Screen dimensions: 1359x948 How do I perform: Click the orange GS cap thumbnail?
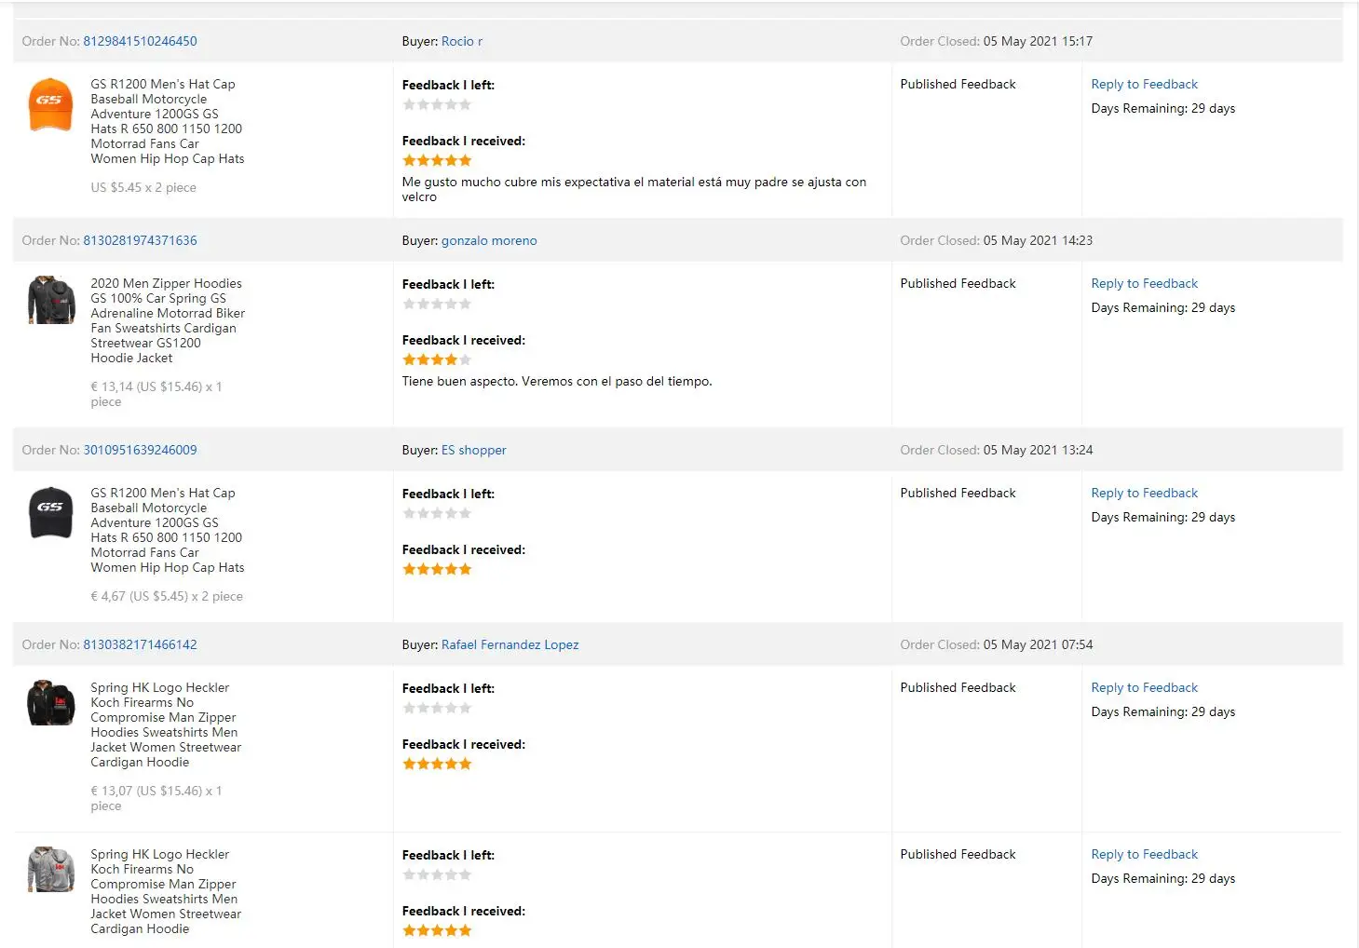[50, 104]
